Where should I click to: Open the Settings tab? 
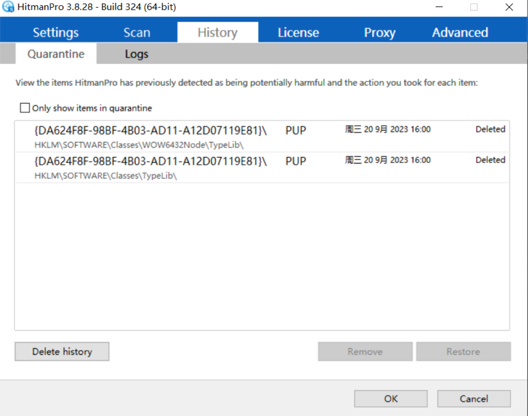[56, 33]
